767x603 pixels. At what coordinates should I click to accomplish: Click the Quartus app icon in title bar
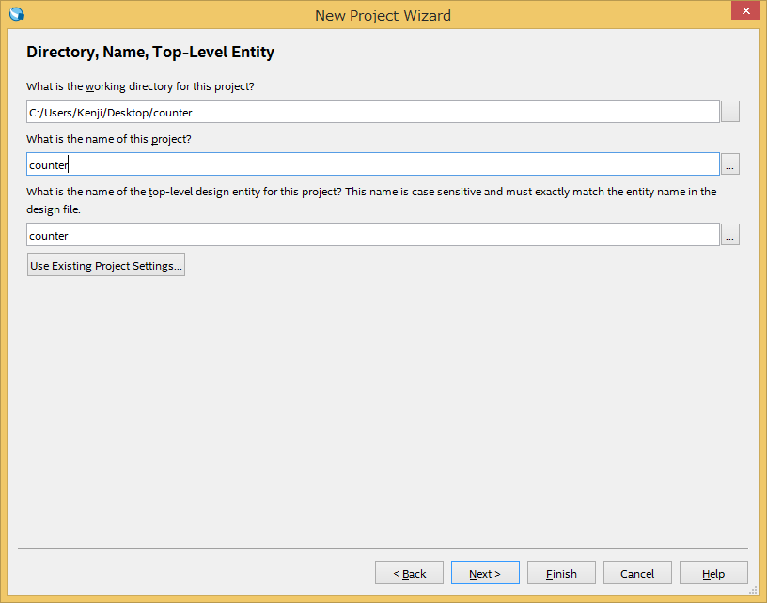click(x=17, y=14)
